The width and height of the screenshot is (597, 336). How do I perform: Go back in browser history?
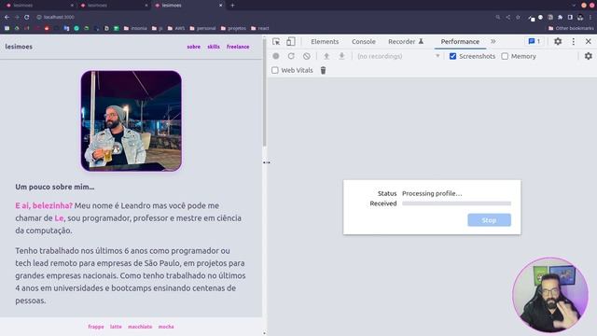point(7,17)
